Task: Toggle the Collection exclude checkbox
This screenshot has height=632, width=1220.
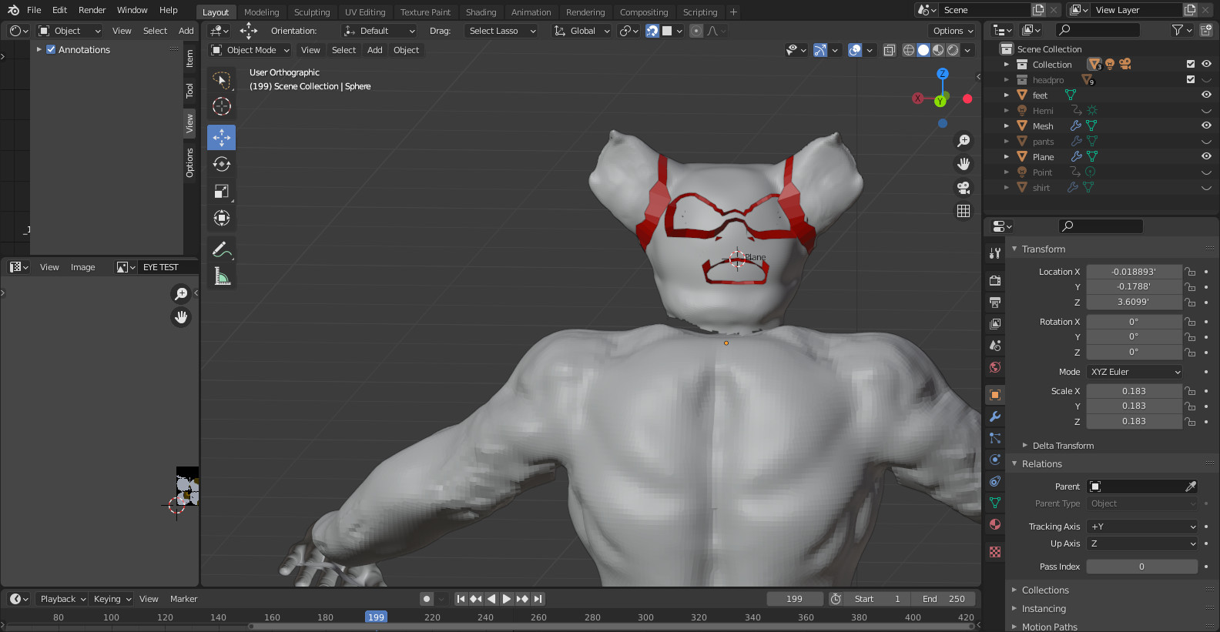Action: 1191,64
